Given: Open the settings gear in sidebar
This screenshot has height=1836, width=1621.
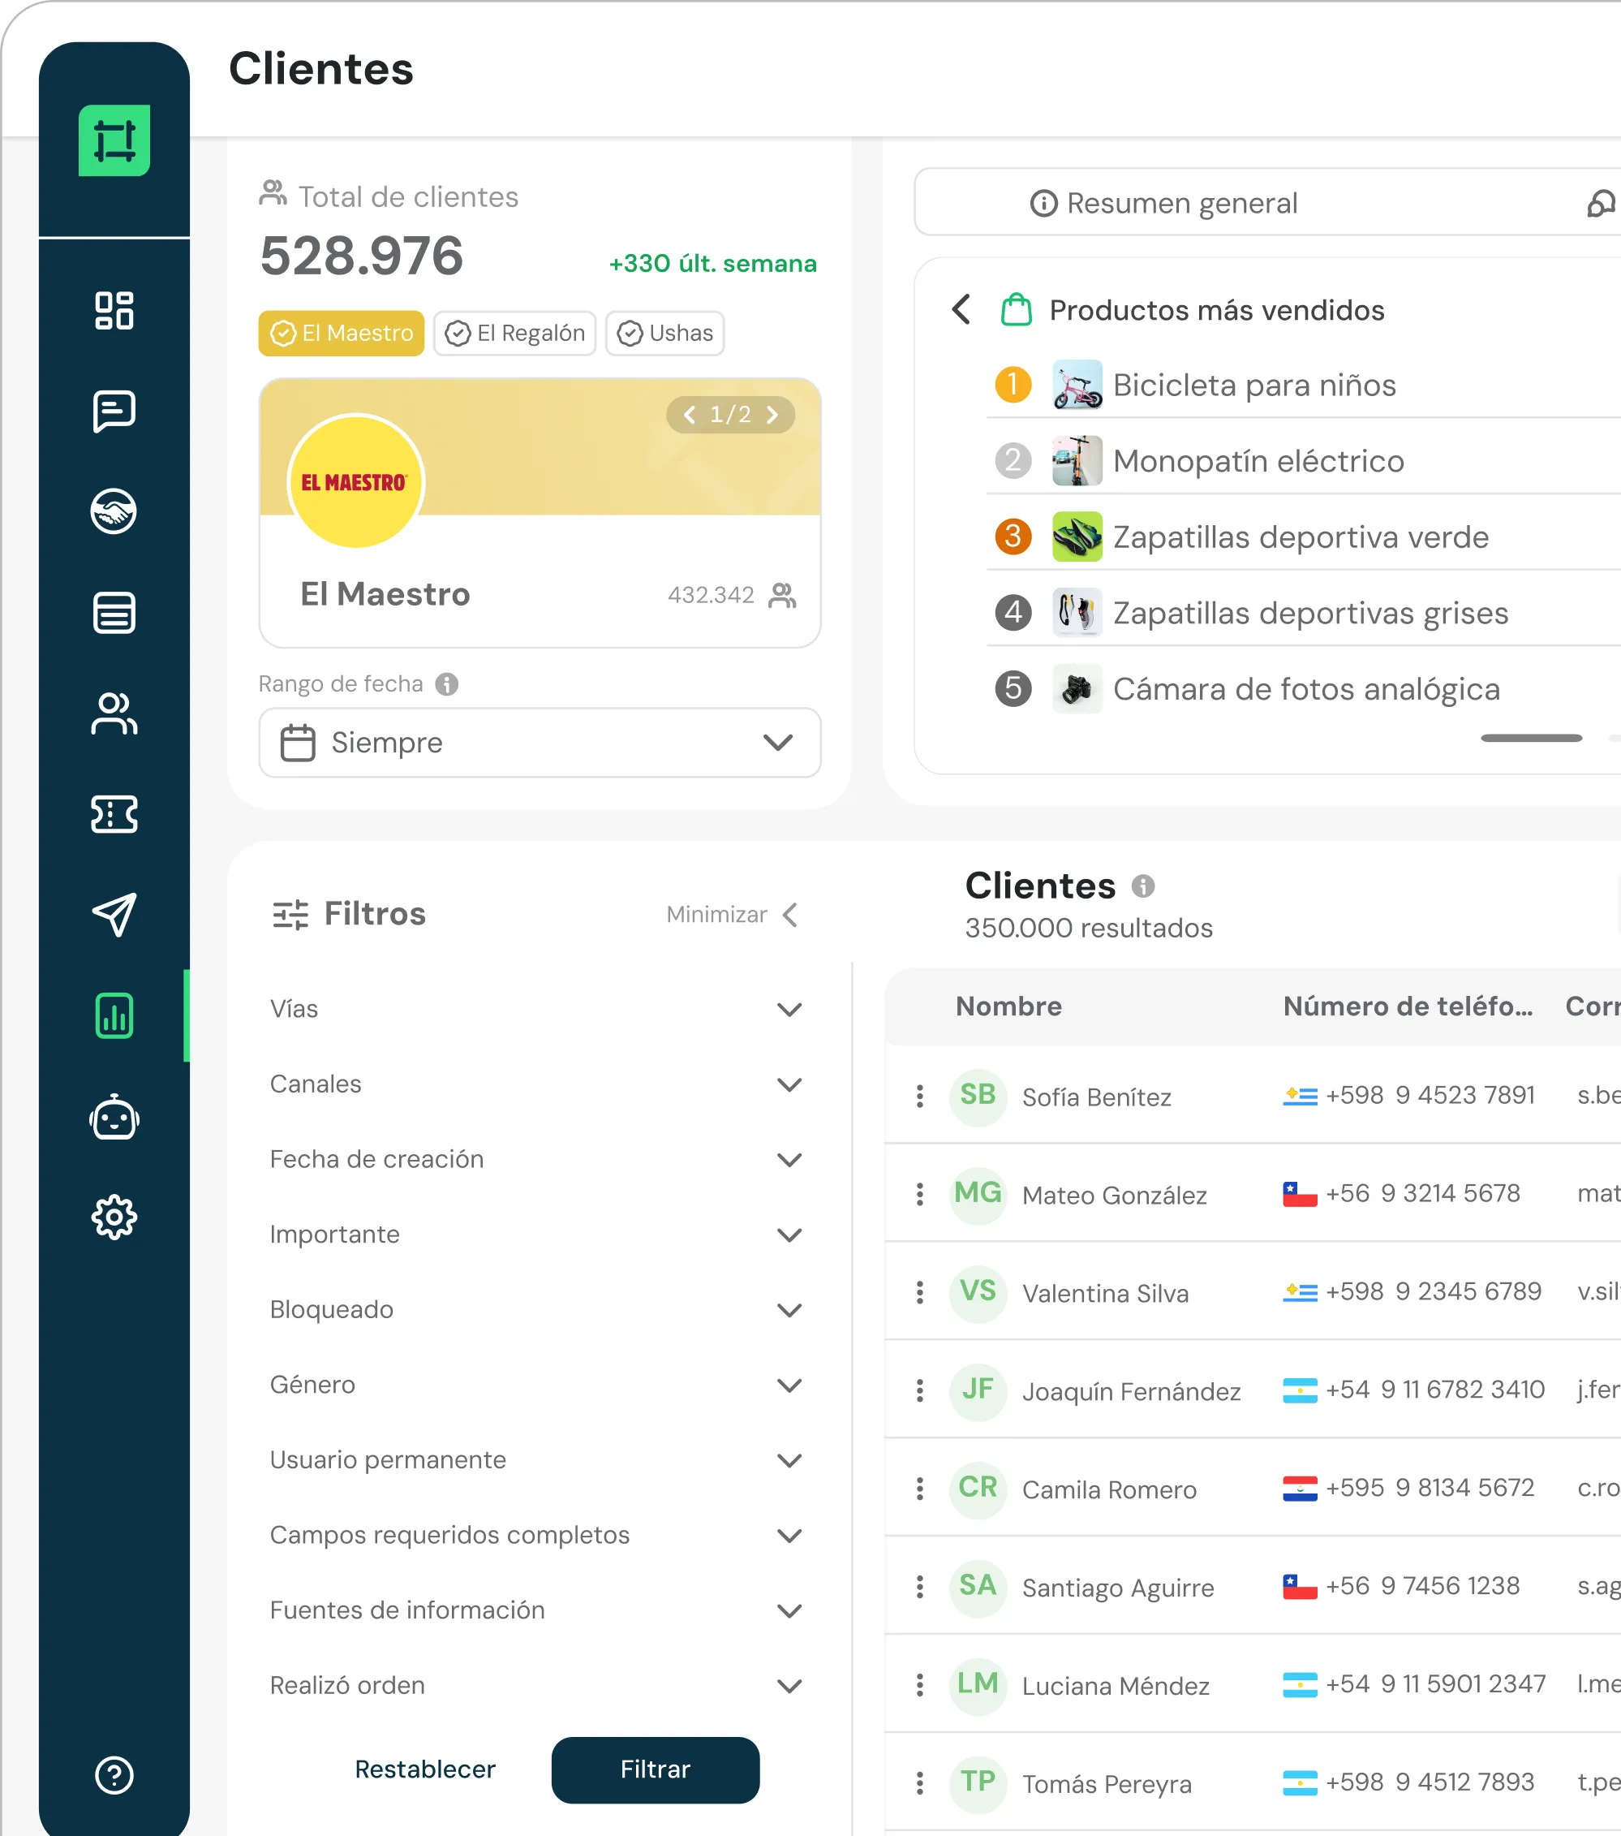Looking at the screenshot, I should coord(114,1218).
